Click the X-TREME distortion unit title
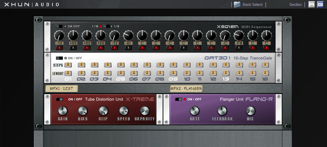This screenshot has height=147, width=327. [140, 99]
